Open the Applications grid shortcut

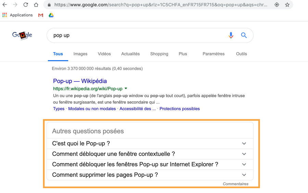coord(17,15)
